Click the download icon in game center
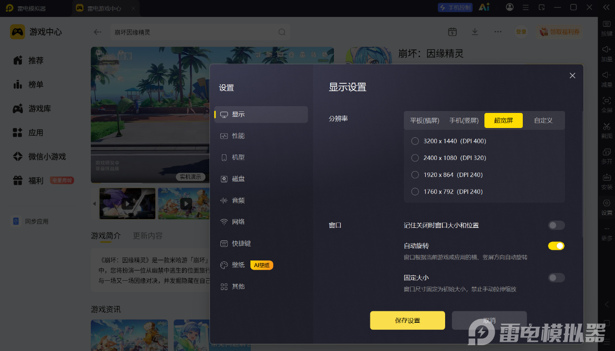 tap(475, 32)
